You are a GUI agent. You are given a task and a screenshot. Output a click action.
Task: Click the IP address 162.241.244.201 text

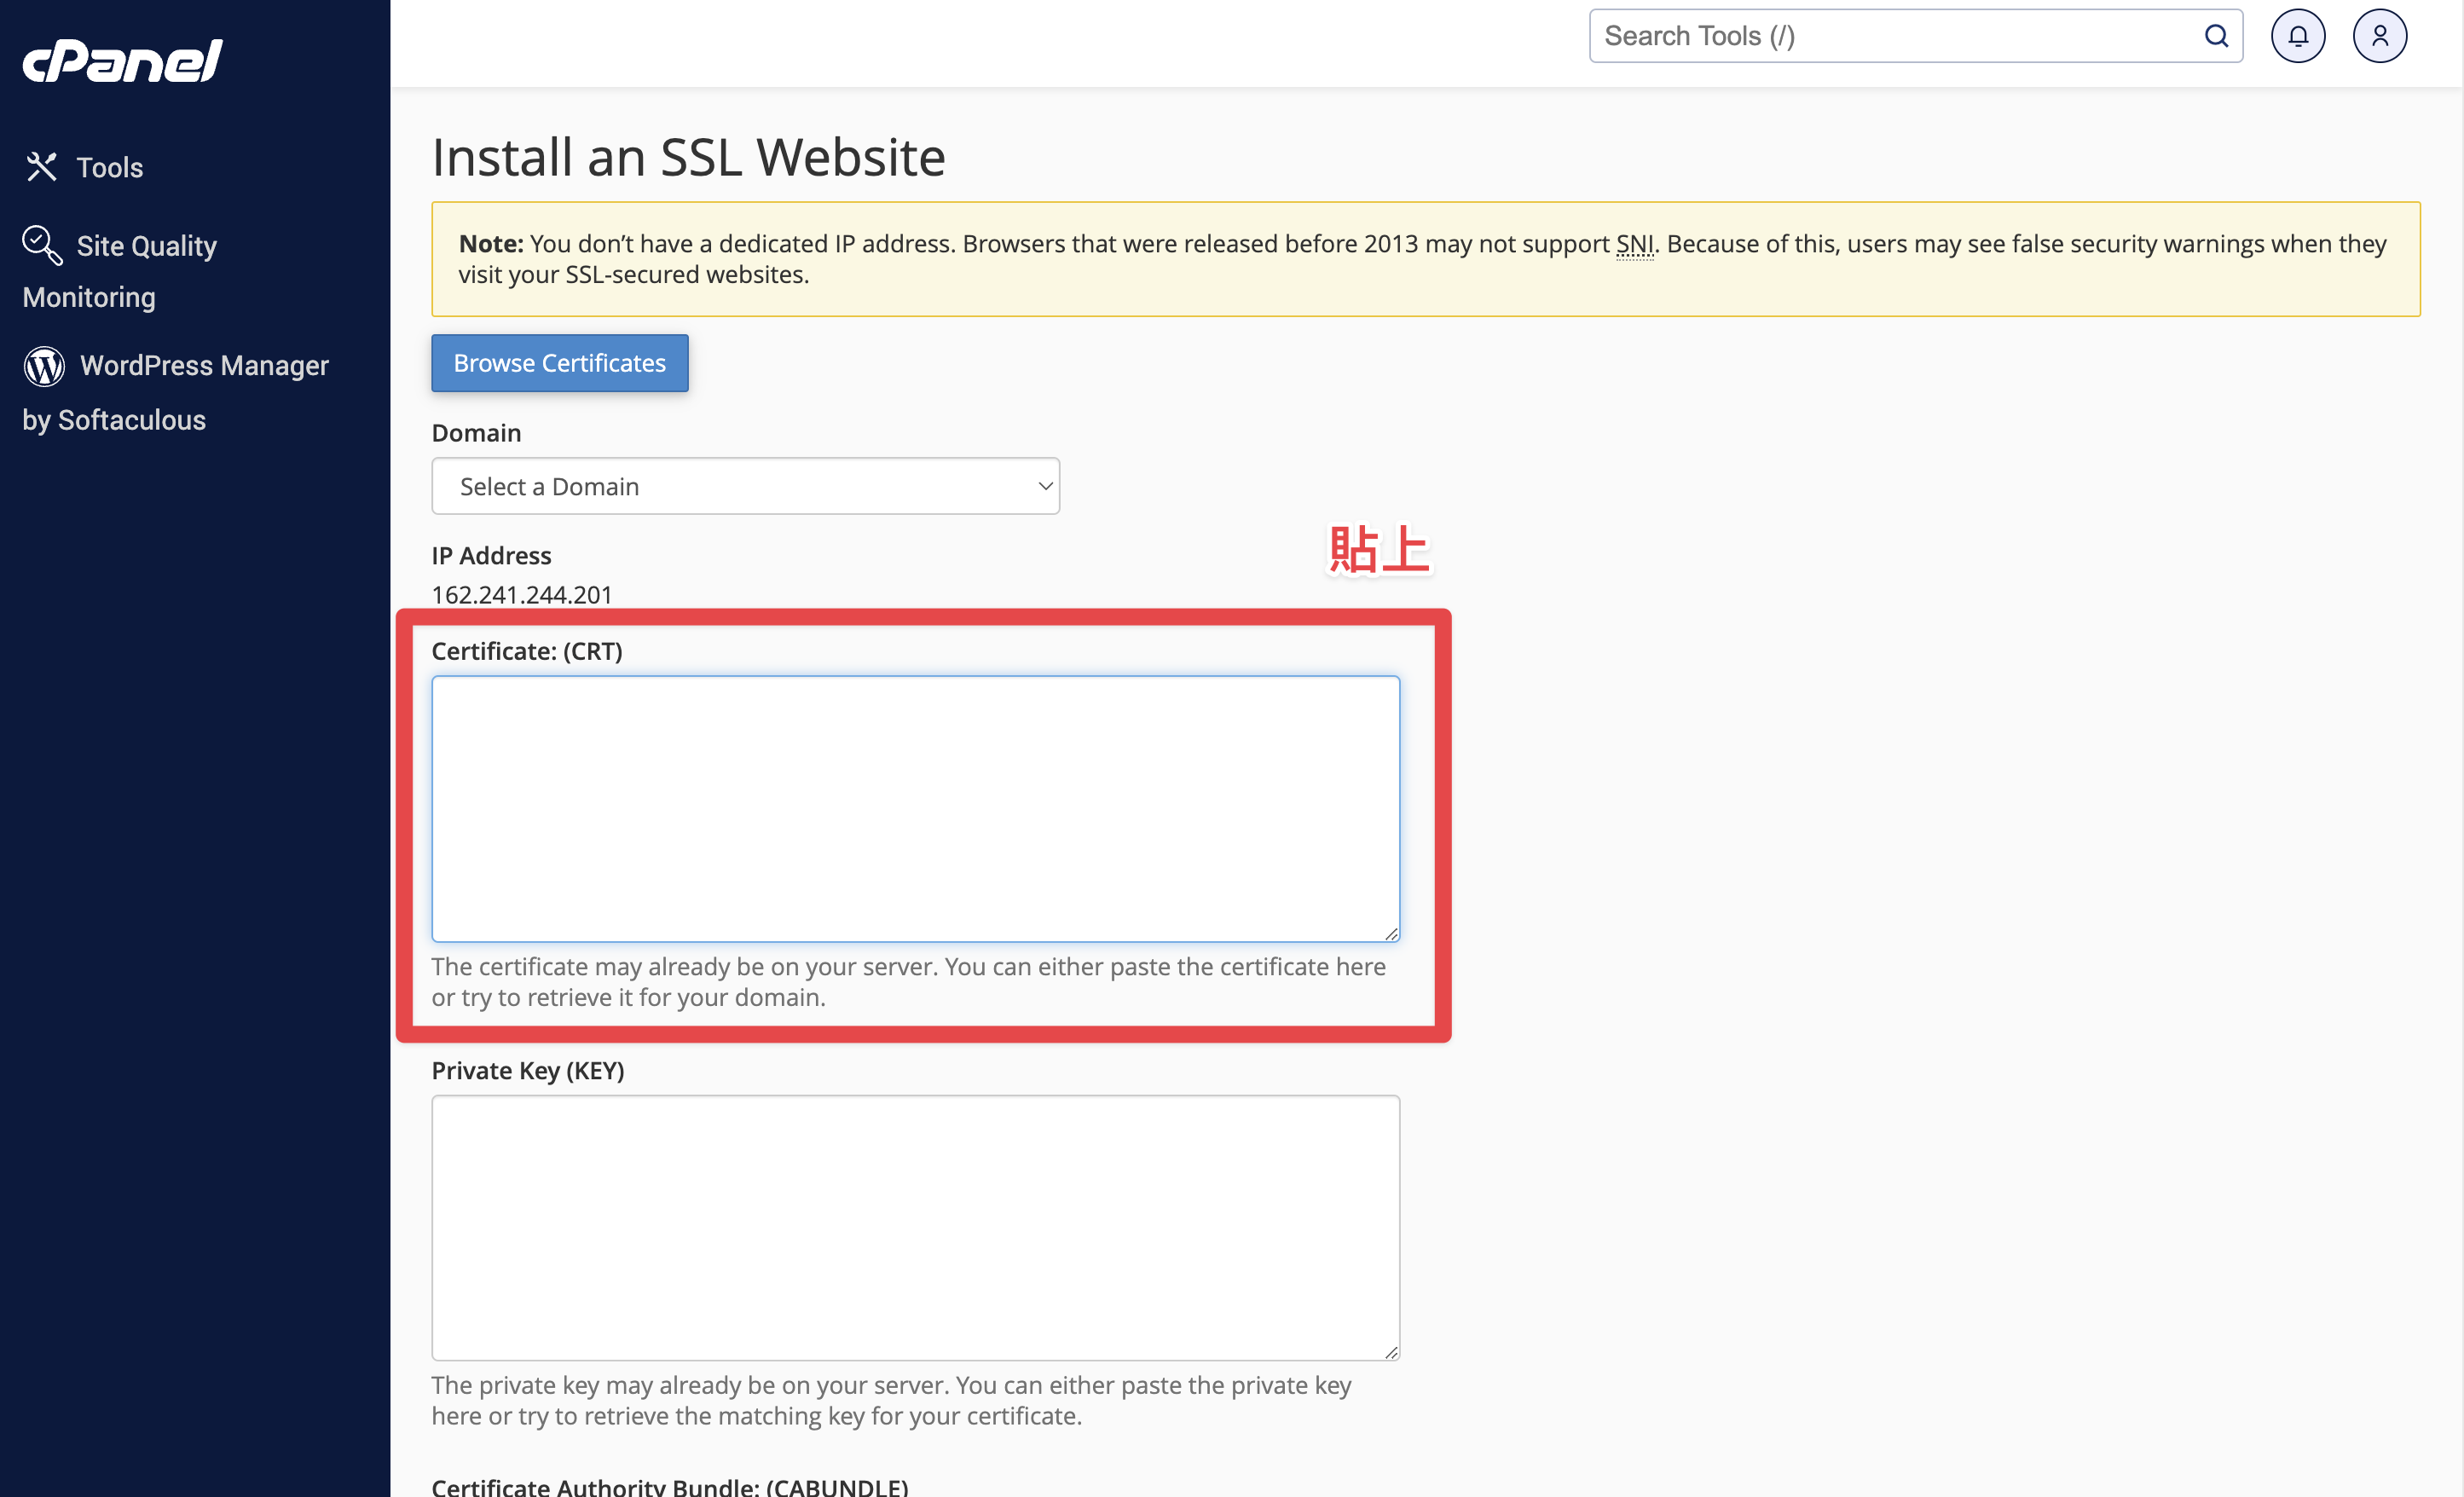(x=522, y=595)
